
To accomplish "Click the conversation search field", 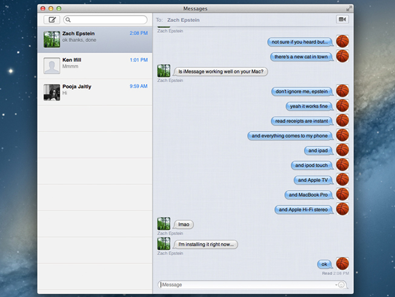I will 106,20.
